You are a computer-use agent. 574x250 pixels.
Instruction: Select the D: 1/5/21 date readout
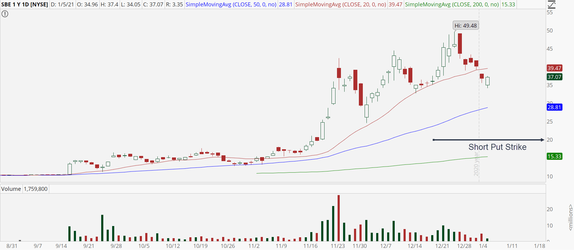coord(62,5)
